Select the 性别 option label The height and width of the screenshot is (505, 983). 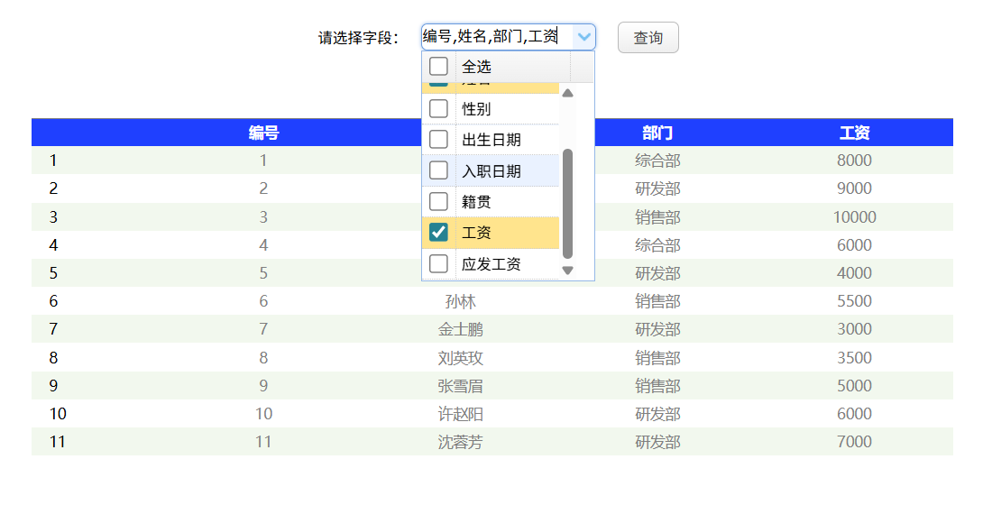pos(476,108)
